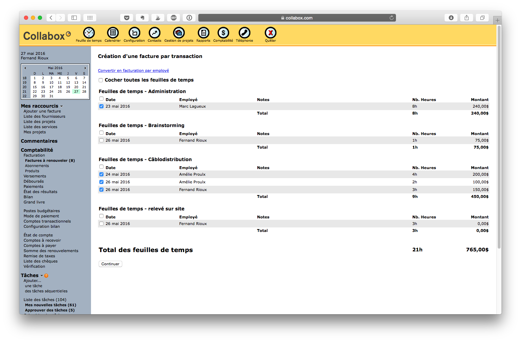Open Remise de taxes link
This screenshot has height=342, width=521.
pos(39,256)
